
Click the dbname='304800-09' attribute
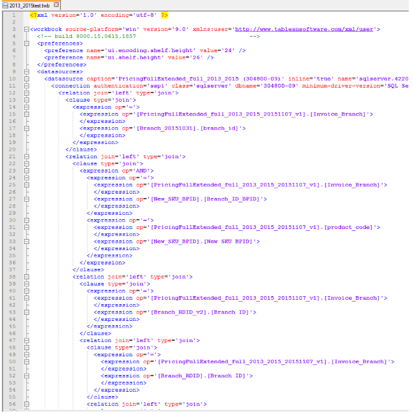(x=266, y=86)
